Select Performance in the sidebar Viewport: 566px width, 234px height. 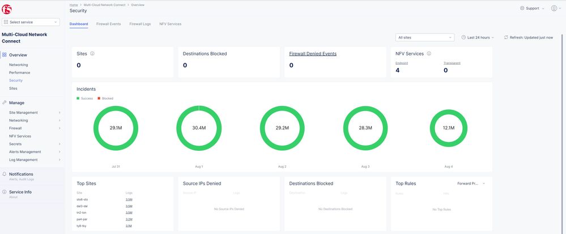pyautogui.click(x=20, y=73)
